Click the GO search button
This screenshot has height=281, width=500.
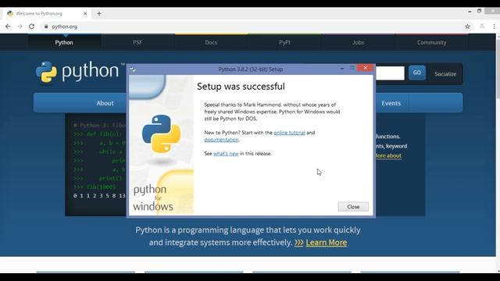point(416,73)
